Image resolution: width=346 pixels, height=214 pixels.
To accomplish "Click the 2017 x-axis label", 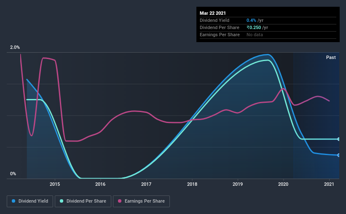I will (146, 184).
